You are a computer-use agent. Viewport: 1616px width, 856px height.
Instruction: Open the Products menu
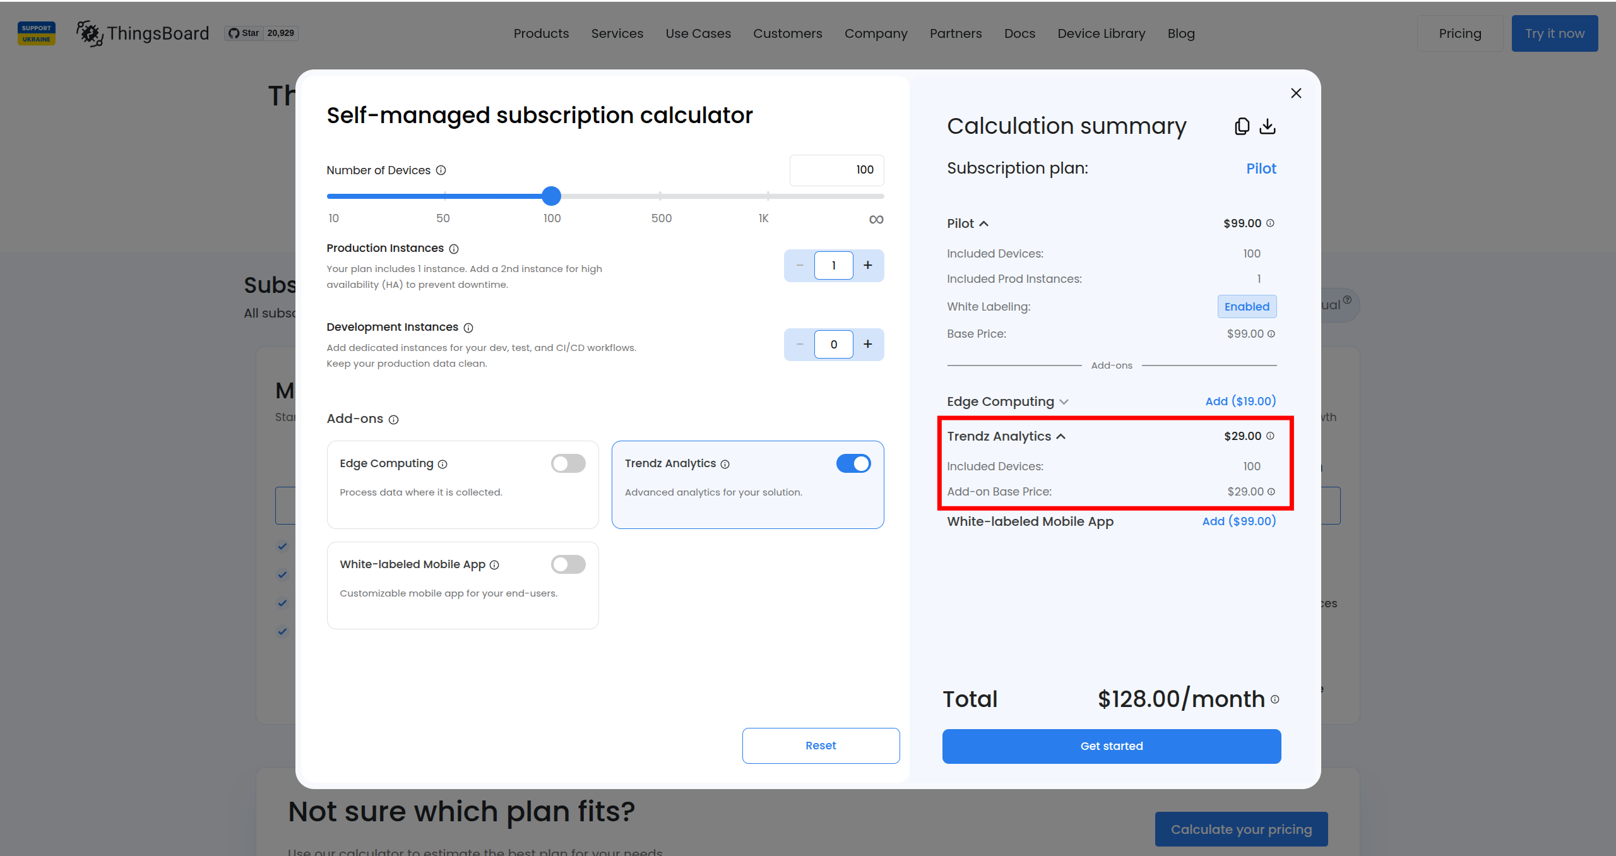click(x=541, y=33)
